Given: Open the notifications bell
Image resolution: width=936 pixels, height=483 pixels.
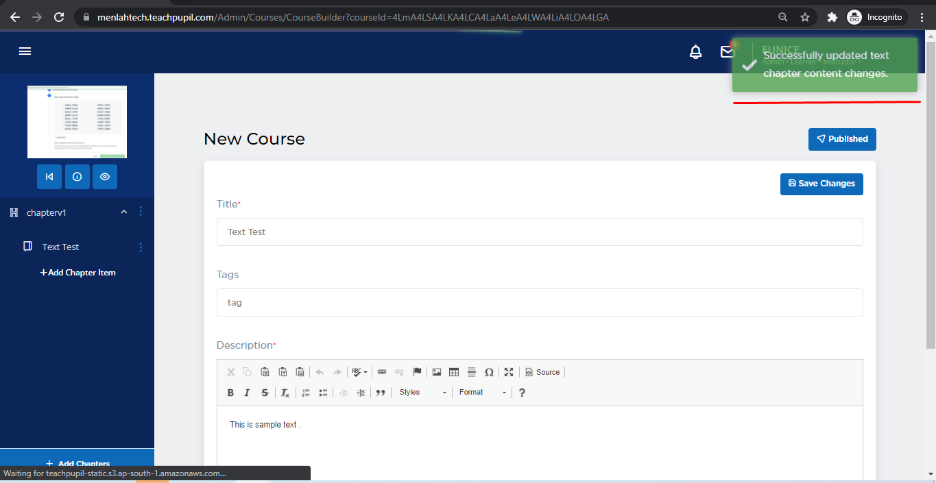Looking at the screenshot, I should click(695, 51).
